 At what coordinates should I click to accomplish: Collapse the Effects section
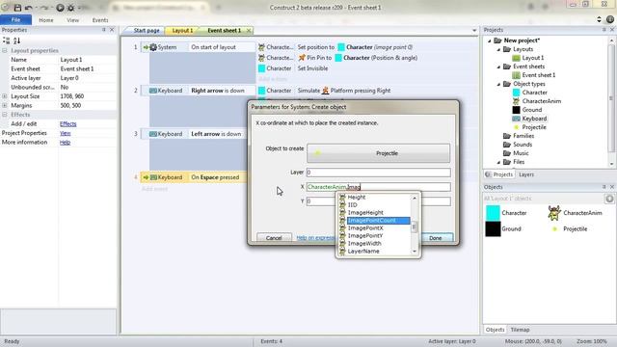pyautogui.click(x=5, y=115)
